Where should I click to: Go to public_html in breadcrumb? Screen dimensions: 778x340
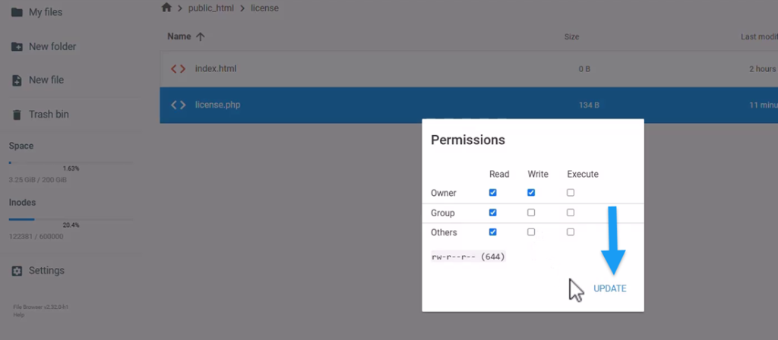coord(211,8)
